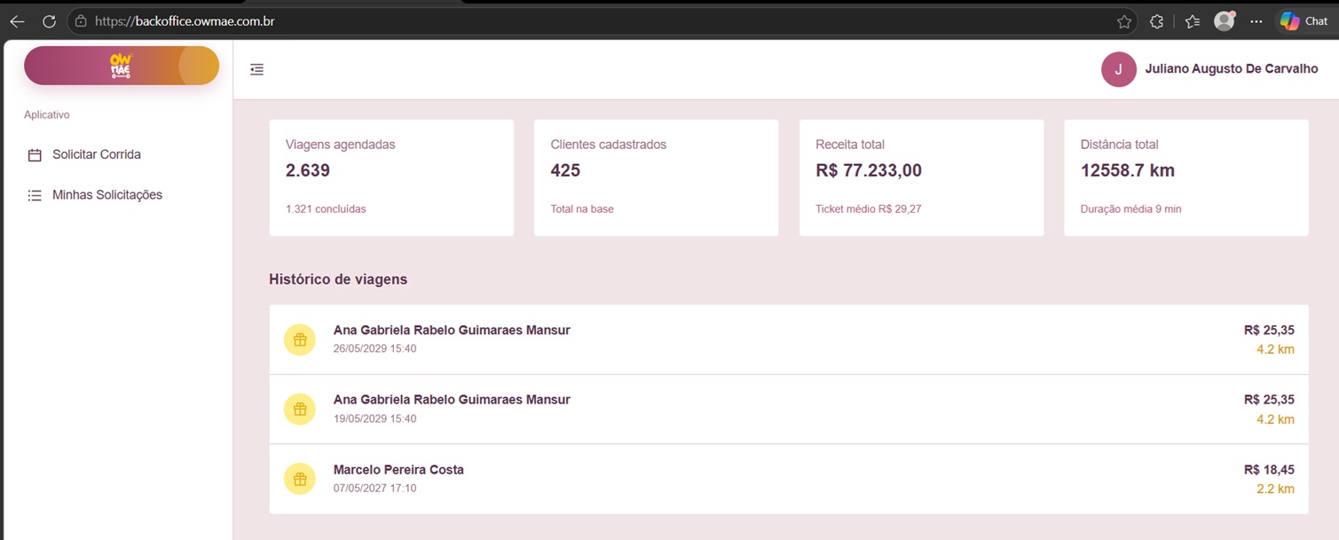Open the browser three-dots settings menu
Screen dimensions: 1339x540
click(x=1256, y=21)
